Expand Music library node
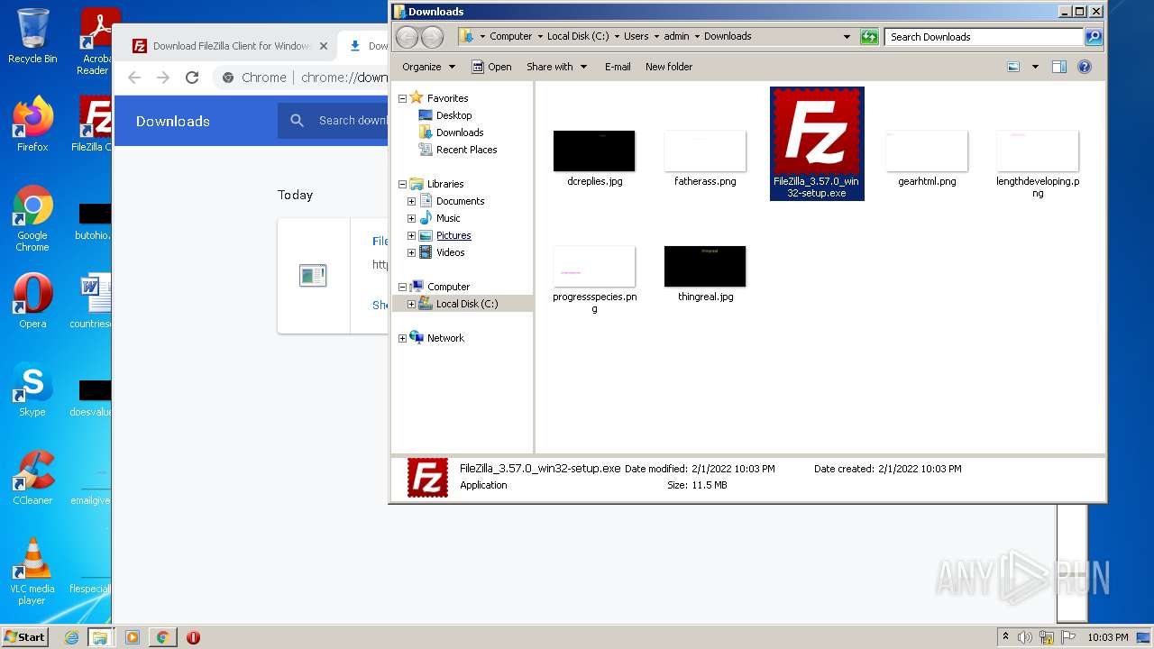The image size is (1154, 649). coord(412,218)
